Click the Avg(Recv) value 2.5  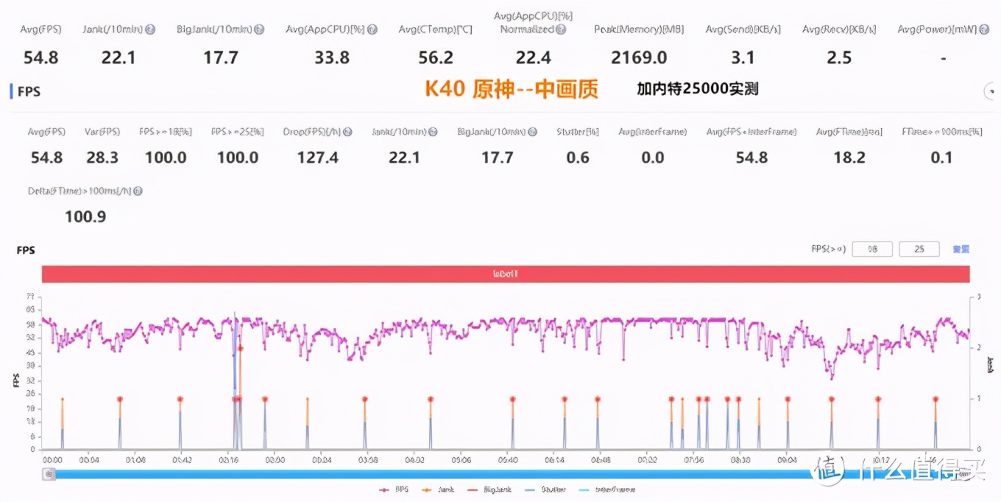coord(839,57)
